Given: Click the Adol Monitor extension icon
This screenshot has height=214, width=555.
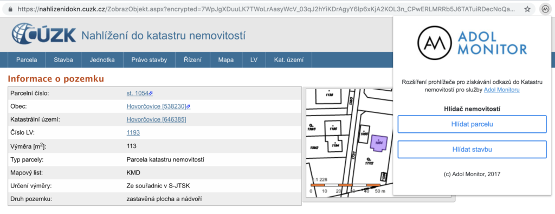Looking at the screenshot, I should [545, 9].
